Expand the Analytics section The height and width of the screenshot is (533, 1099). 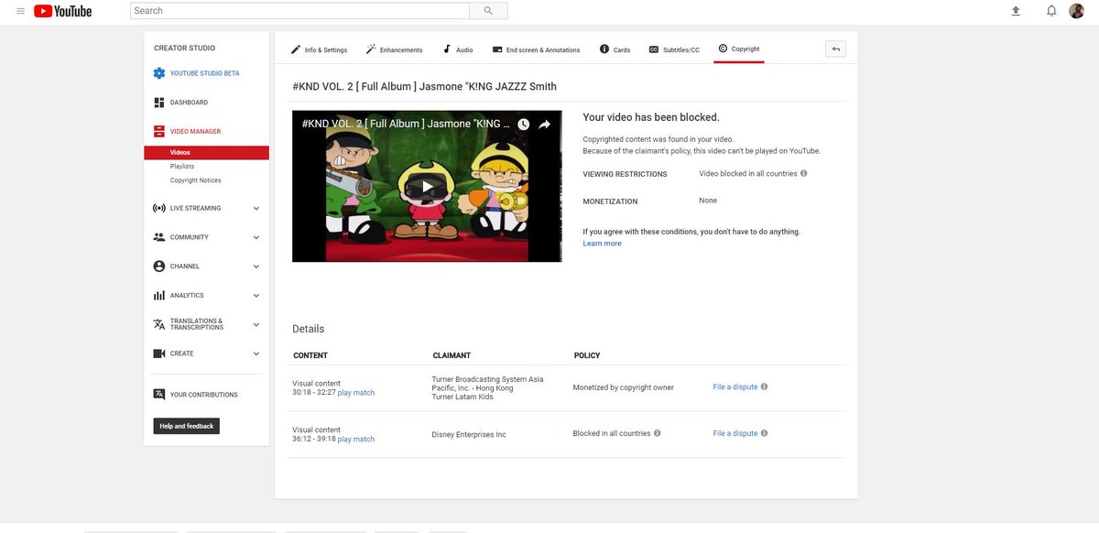[256, 296]
